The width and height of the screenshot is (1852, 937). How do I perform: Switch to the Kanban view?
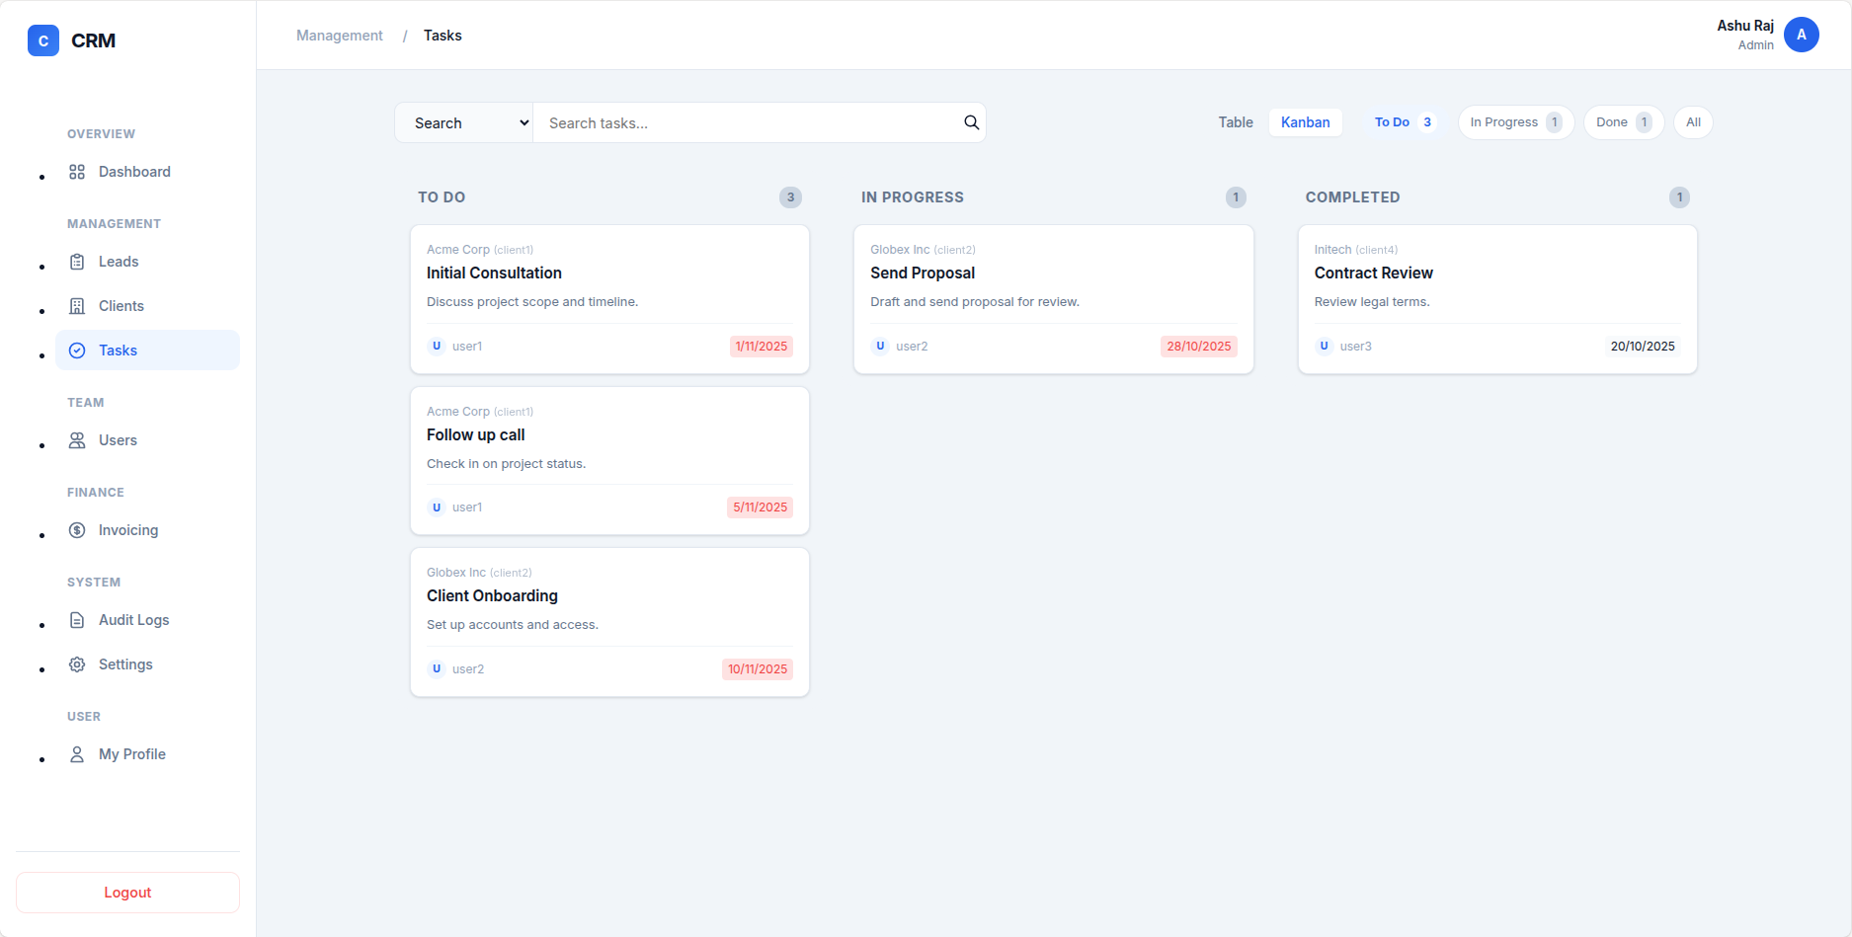(x=1305, y=121)
